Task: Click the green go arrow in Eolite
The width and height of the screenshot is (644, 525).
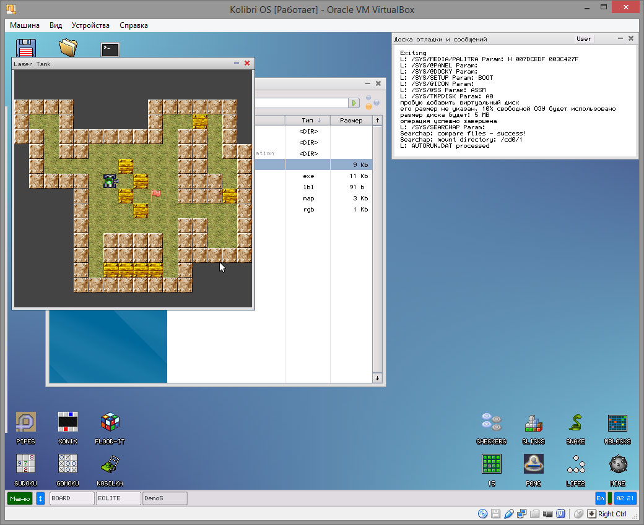Action: click(x=354, y=103)
